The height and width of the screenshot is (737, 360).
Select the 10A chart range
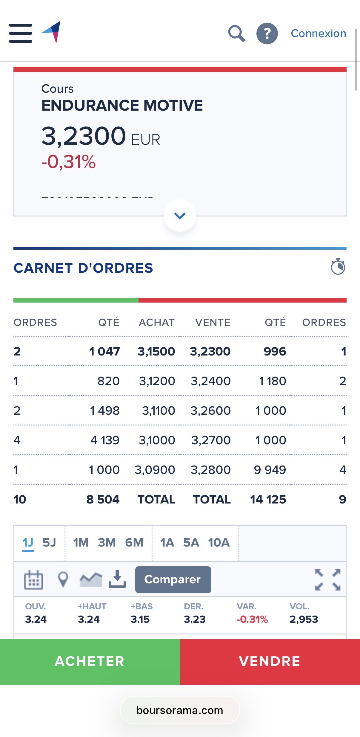[219, 542]
